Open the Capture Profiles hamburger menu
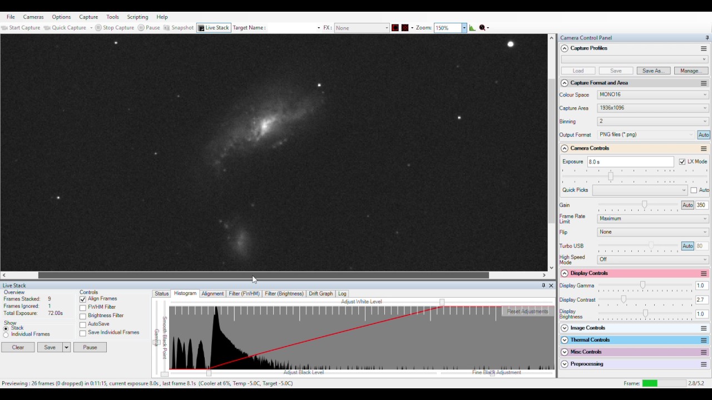The height and width of the screenshot is (400, 712). point(704,49)
